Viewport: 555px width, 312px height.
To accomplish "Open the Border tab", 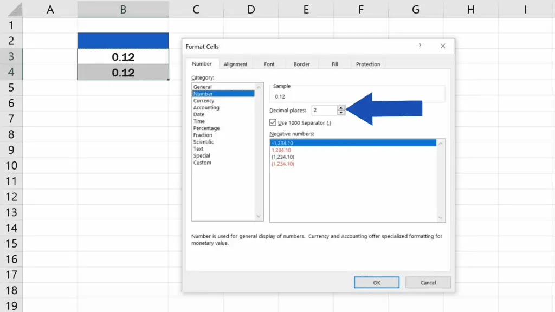I will point(301,64).
